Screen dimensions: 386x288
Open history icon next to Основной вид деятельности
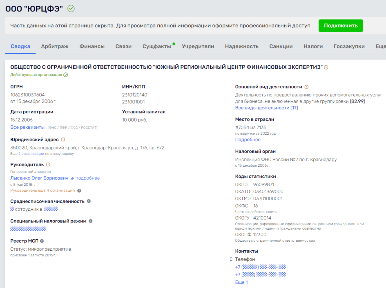point(306,87)
